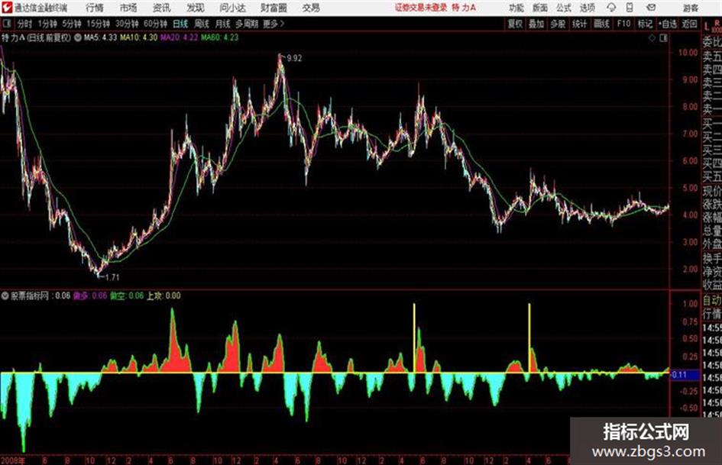The width and height of the screenshot is (722, 465).
Task: Open the 公式 menu
Action: coord(564,8)
